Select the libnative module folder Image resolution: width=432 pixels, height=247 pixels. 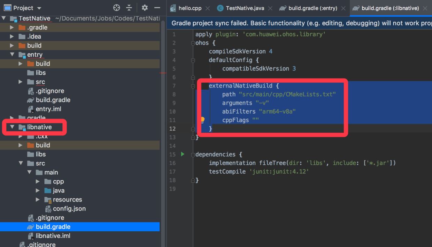[39, 127]
